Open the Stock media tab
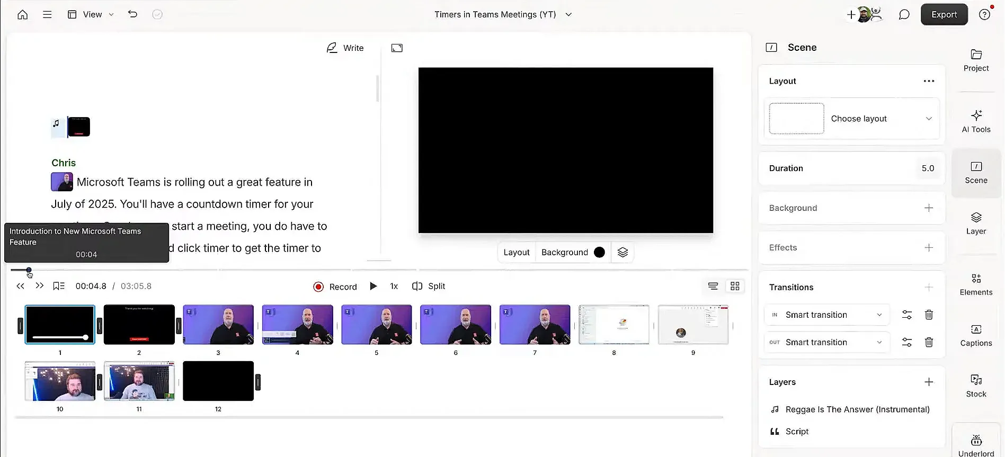The height and width of the screenshot is (457, 1005). point(976,387)
